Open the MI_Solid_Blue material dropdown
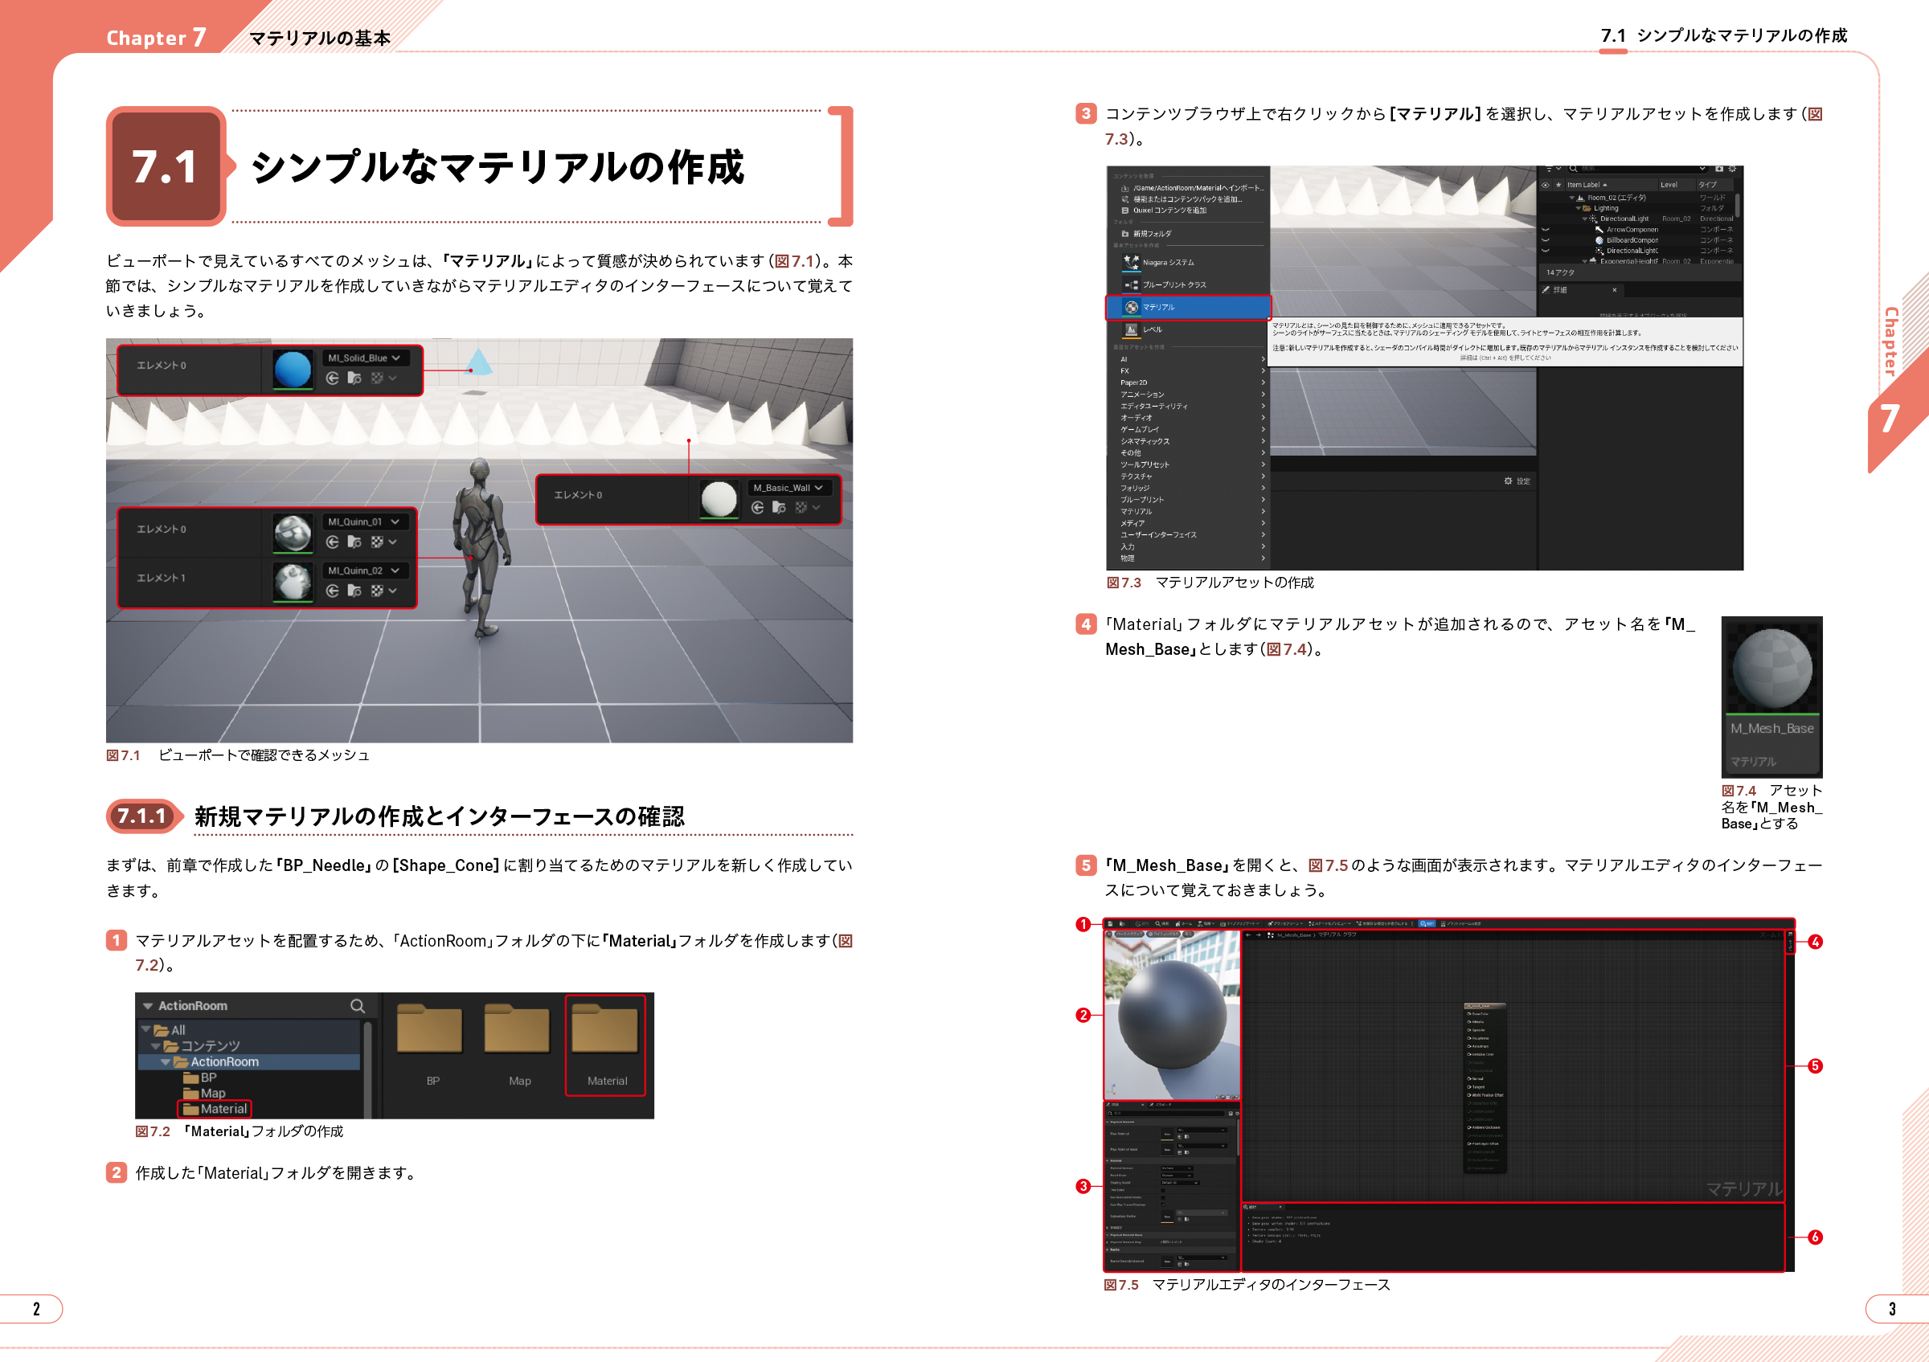1929x1362 pixels. point(366,358)
